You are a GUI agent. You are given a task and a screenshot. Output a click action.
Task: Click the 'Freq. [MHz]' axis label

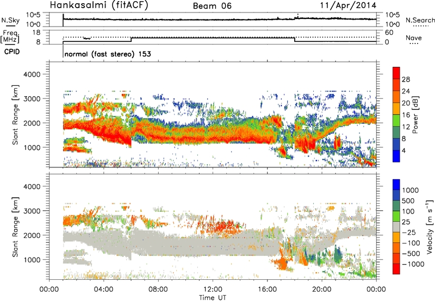[10, 37]
